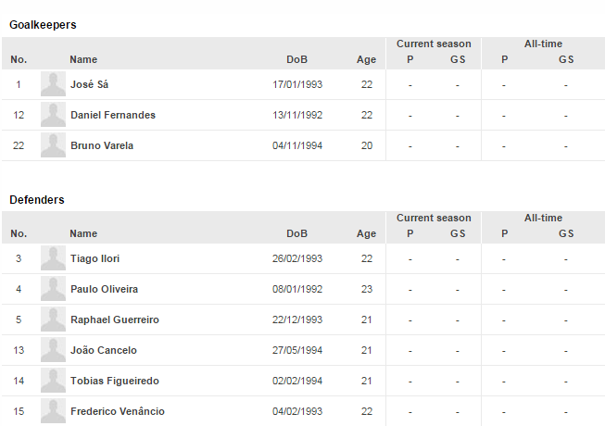This screenshot has width=605, height=426.
Task: Click Raphael Guerreiro's profile avatar
Action: point(53,319)
